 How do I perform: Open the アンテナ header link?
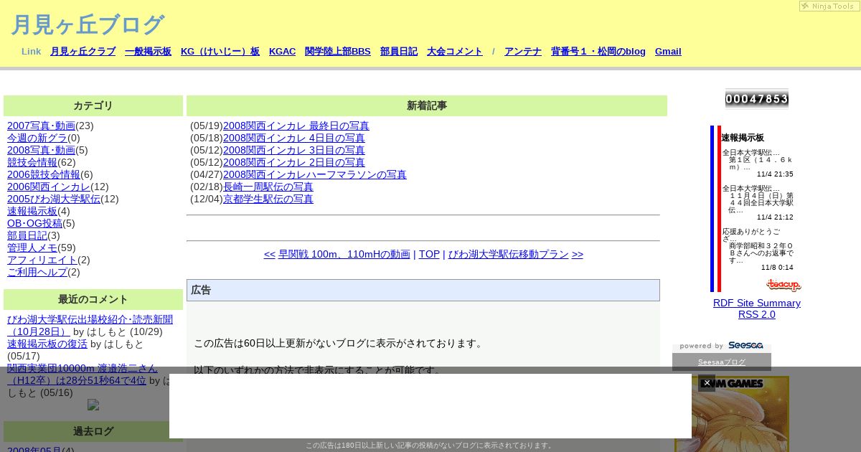[x=523, y=52]
